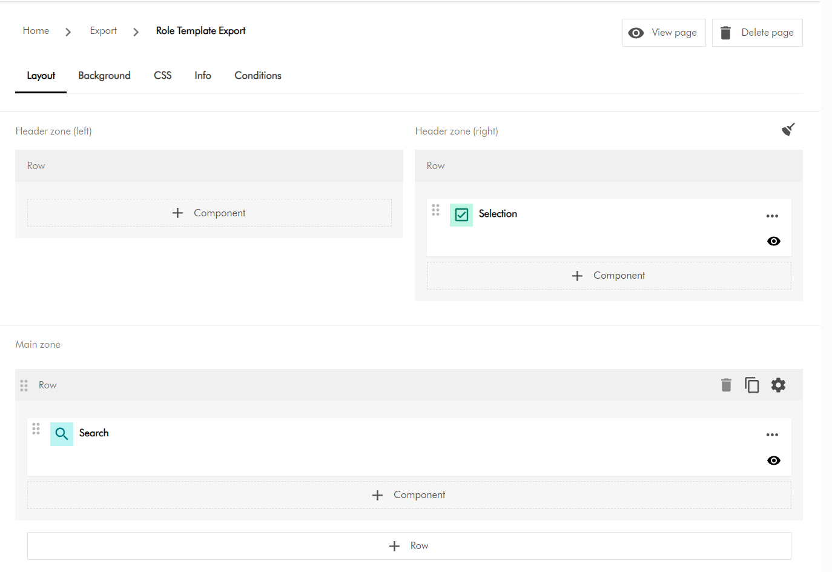The height and width of the screenshot is (572, 832).
Task: Go to Export in the breadcrumb
Action: (x=103, y=31)
